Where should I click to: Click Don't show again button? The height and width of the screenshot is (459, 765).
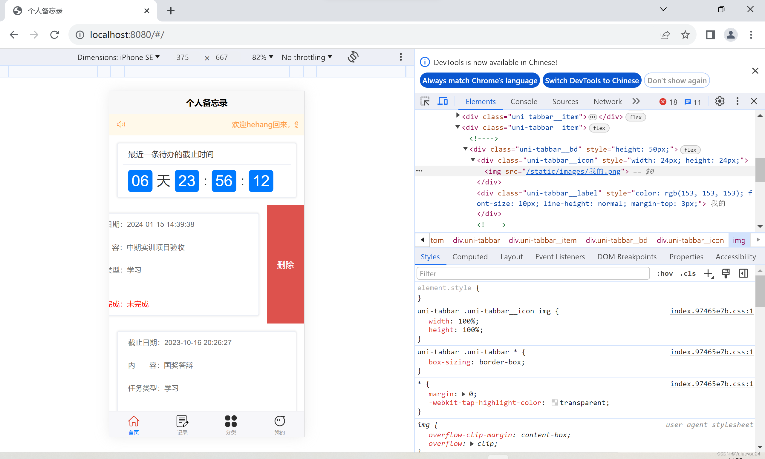677,81
